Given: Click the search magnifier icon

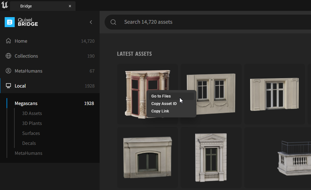Looking at the screenshot, I should tap(113, 22).
